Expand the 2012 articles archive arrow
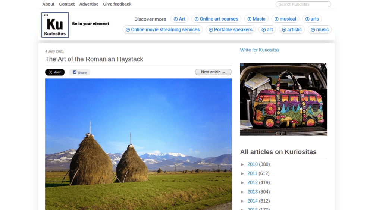This screenshot has height=210, width=373. coord(242,183)
